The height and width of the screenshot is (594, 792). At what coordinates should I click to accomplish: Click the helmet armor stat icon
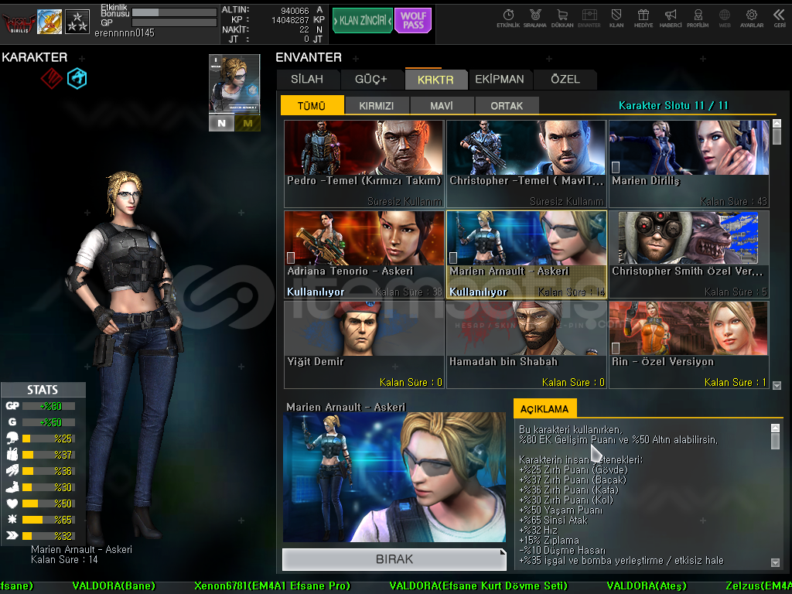pyautogui.click(x=12, y=439)
